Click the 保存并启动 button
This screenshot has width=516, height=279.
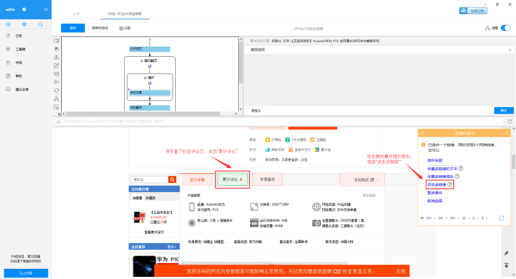[100, 28]
